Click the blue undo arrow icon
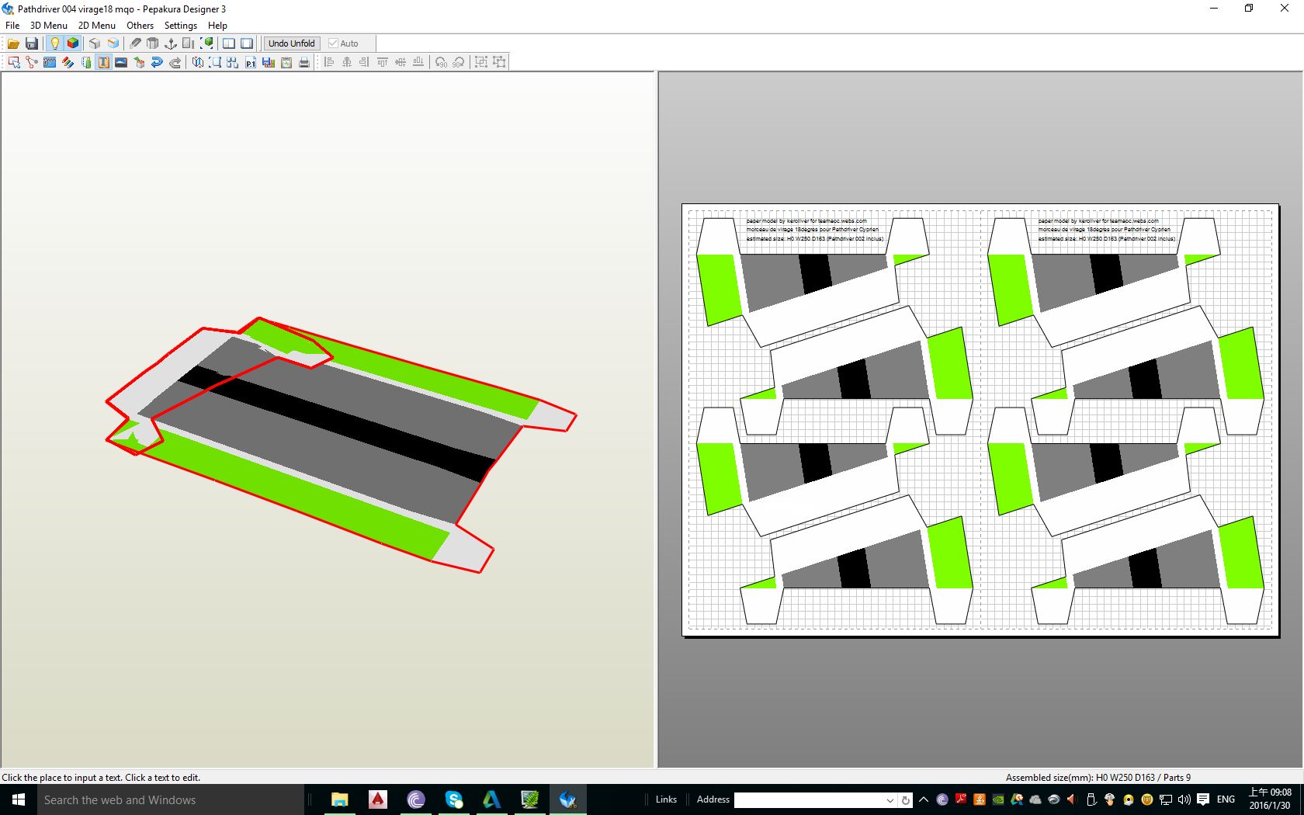 pyautogui.click(x=157, y=62)
